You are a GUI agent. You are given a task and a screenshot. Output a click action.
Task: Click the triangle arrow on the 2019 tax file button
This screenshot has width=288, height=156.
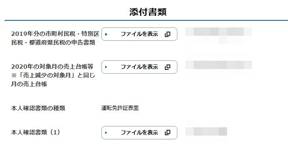pyautogui.click(x=106, y=34)
